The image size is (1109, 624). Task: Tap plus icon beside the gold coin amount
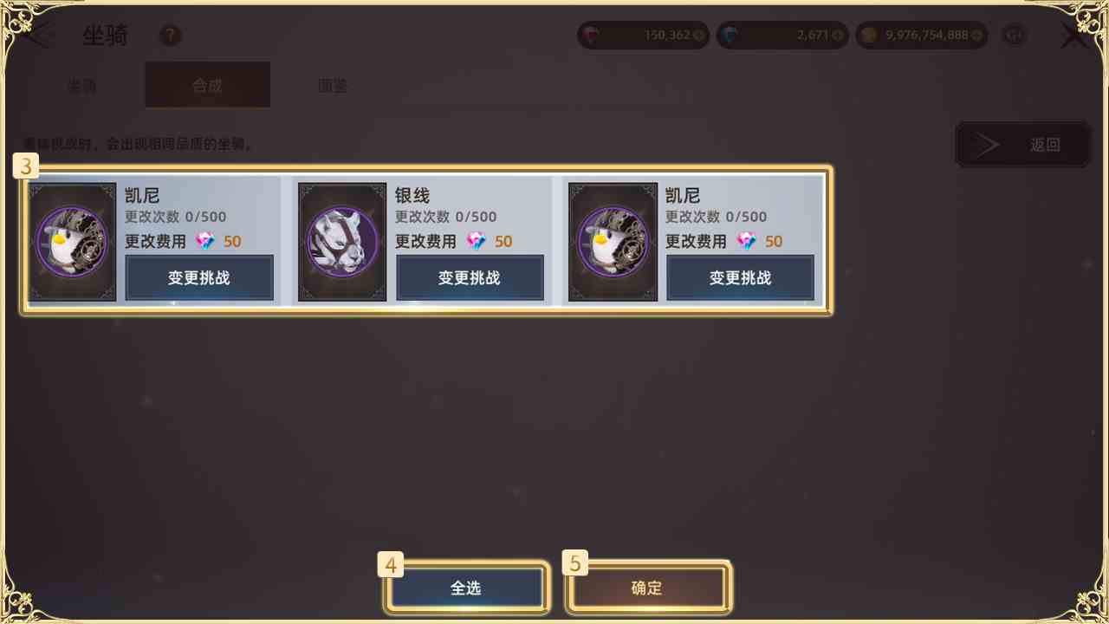(x=977, y=36)
